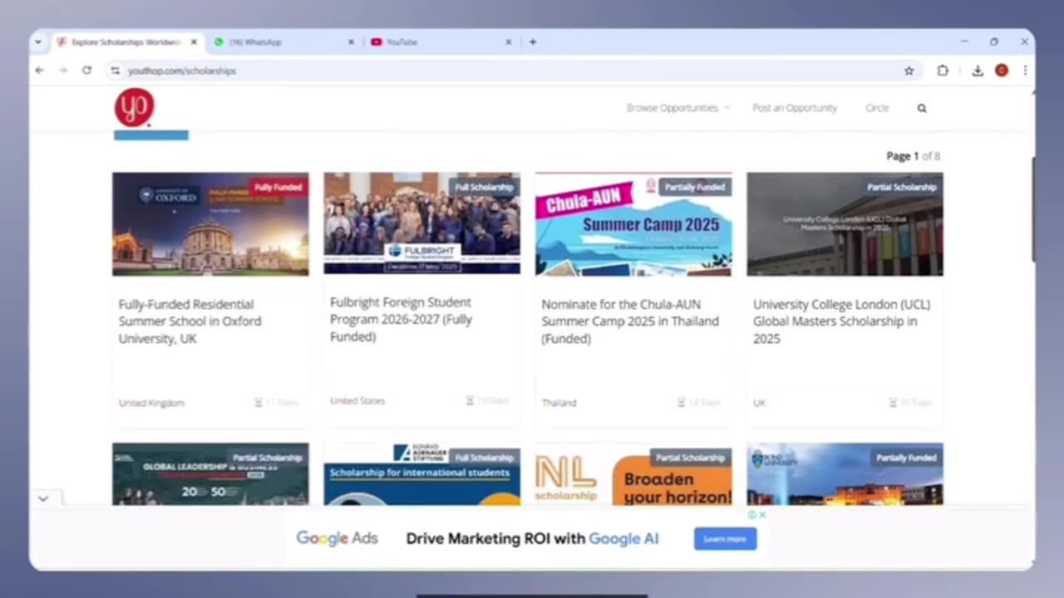Open the Circle menu item
This screenshot has height=598, width=1064.
point(877,108)
